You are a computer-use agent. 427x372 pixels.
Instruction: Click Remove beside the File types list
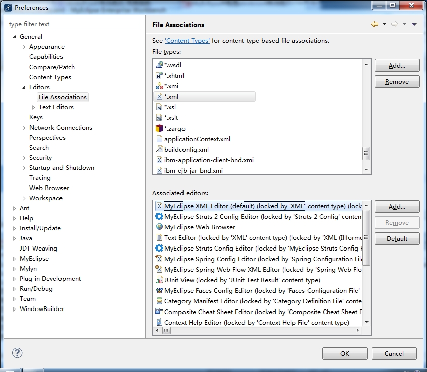tap(397, 82)
